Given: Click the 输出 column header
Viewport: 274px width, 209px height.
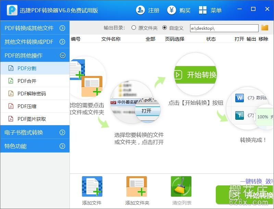Looking at the screenshot, I should tap(251, 39).
